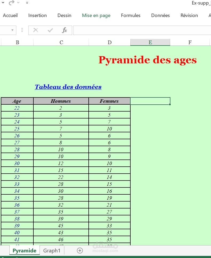Select Hommes value 8 for age 27

[x=61, y=142]
